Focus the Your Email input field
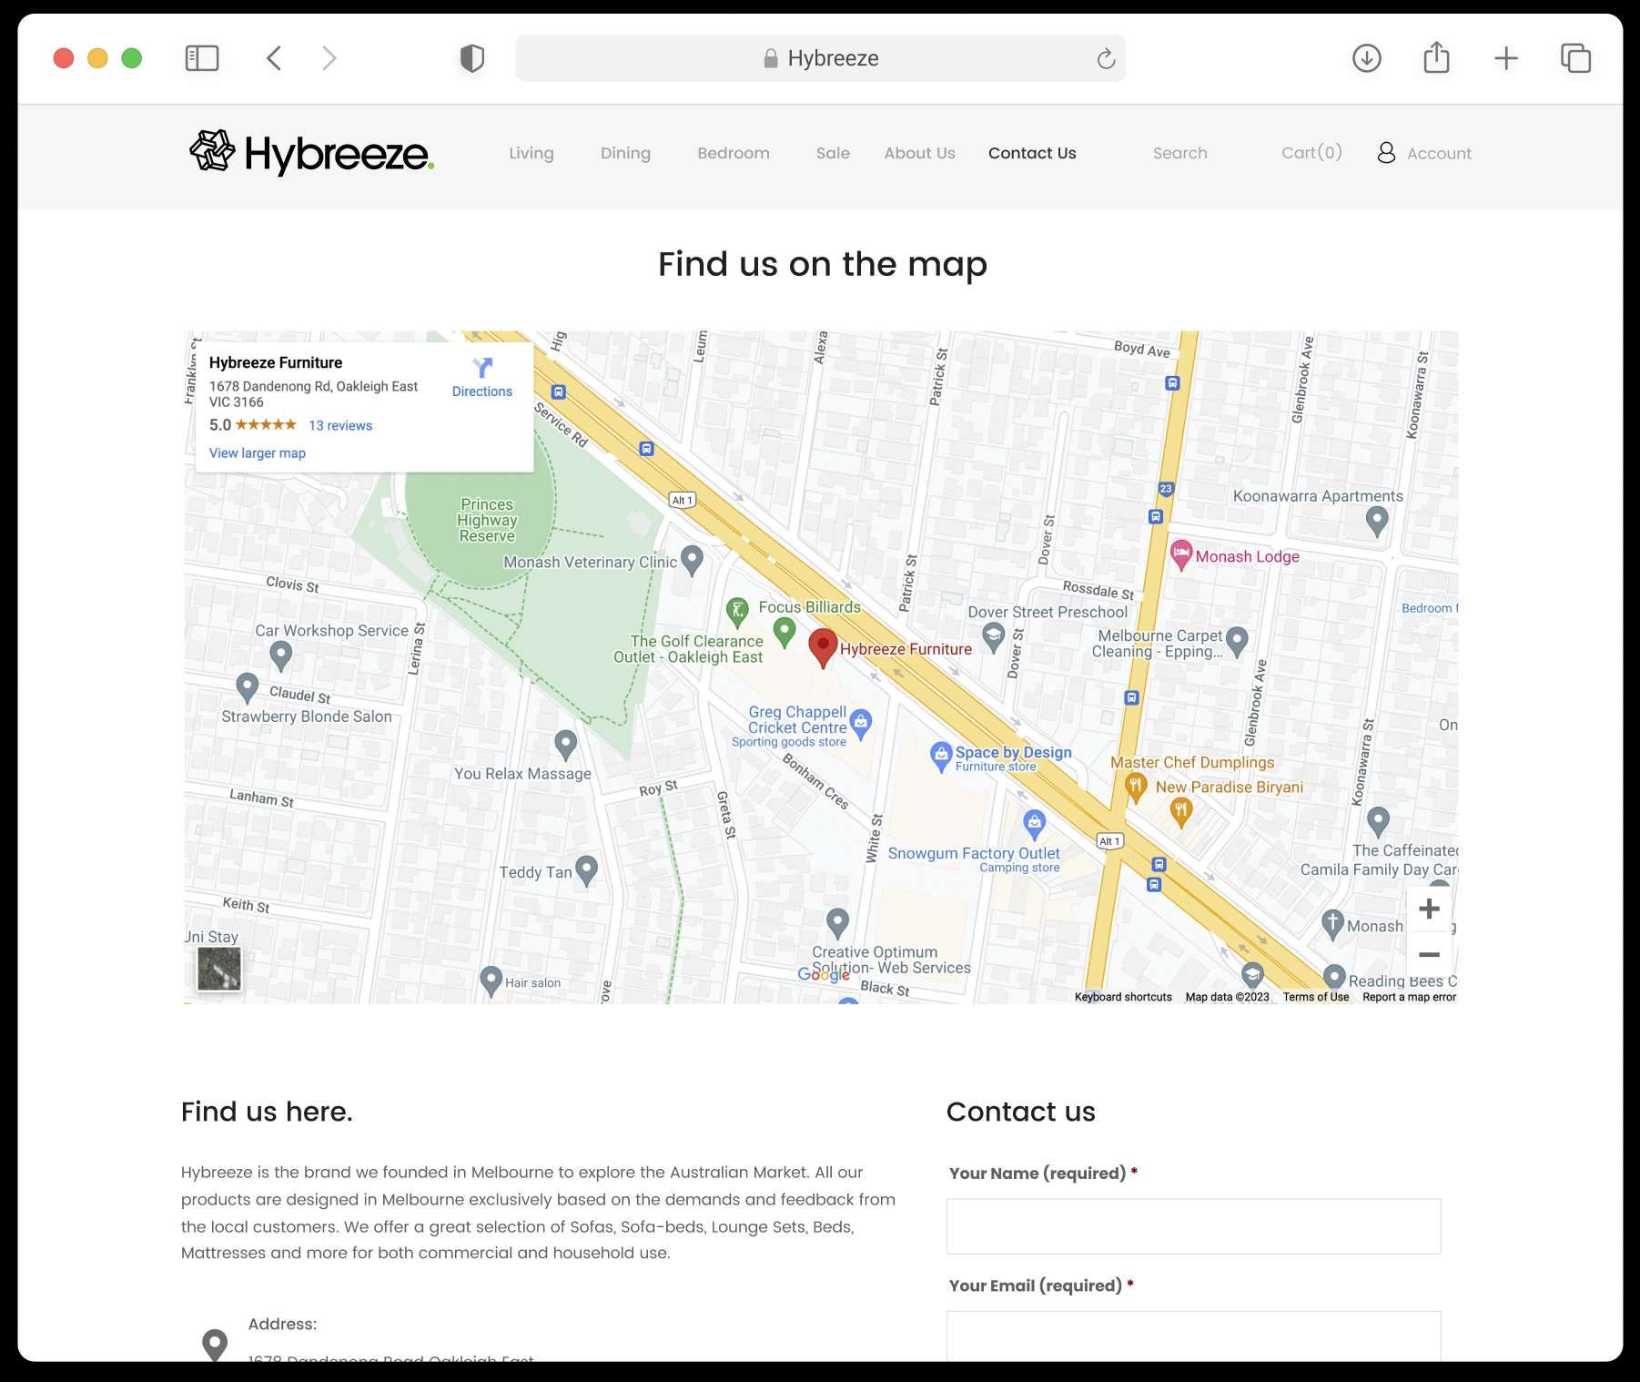Image resolution: width=1640 pixels, height=1382 pixels. pos(1193,1336)
